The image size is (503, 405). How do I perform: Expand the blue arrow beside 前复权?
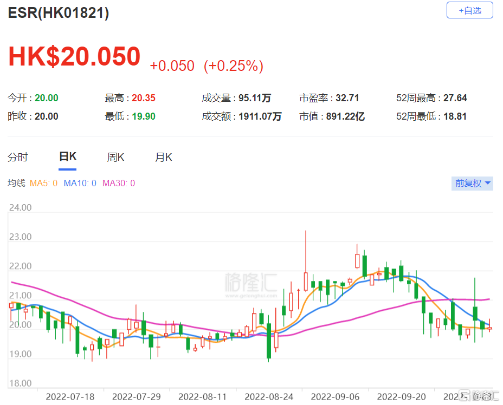486,183
